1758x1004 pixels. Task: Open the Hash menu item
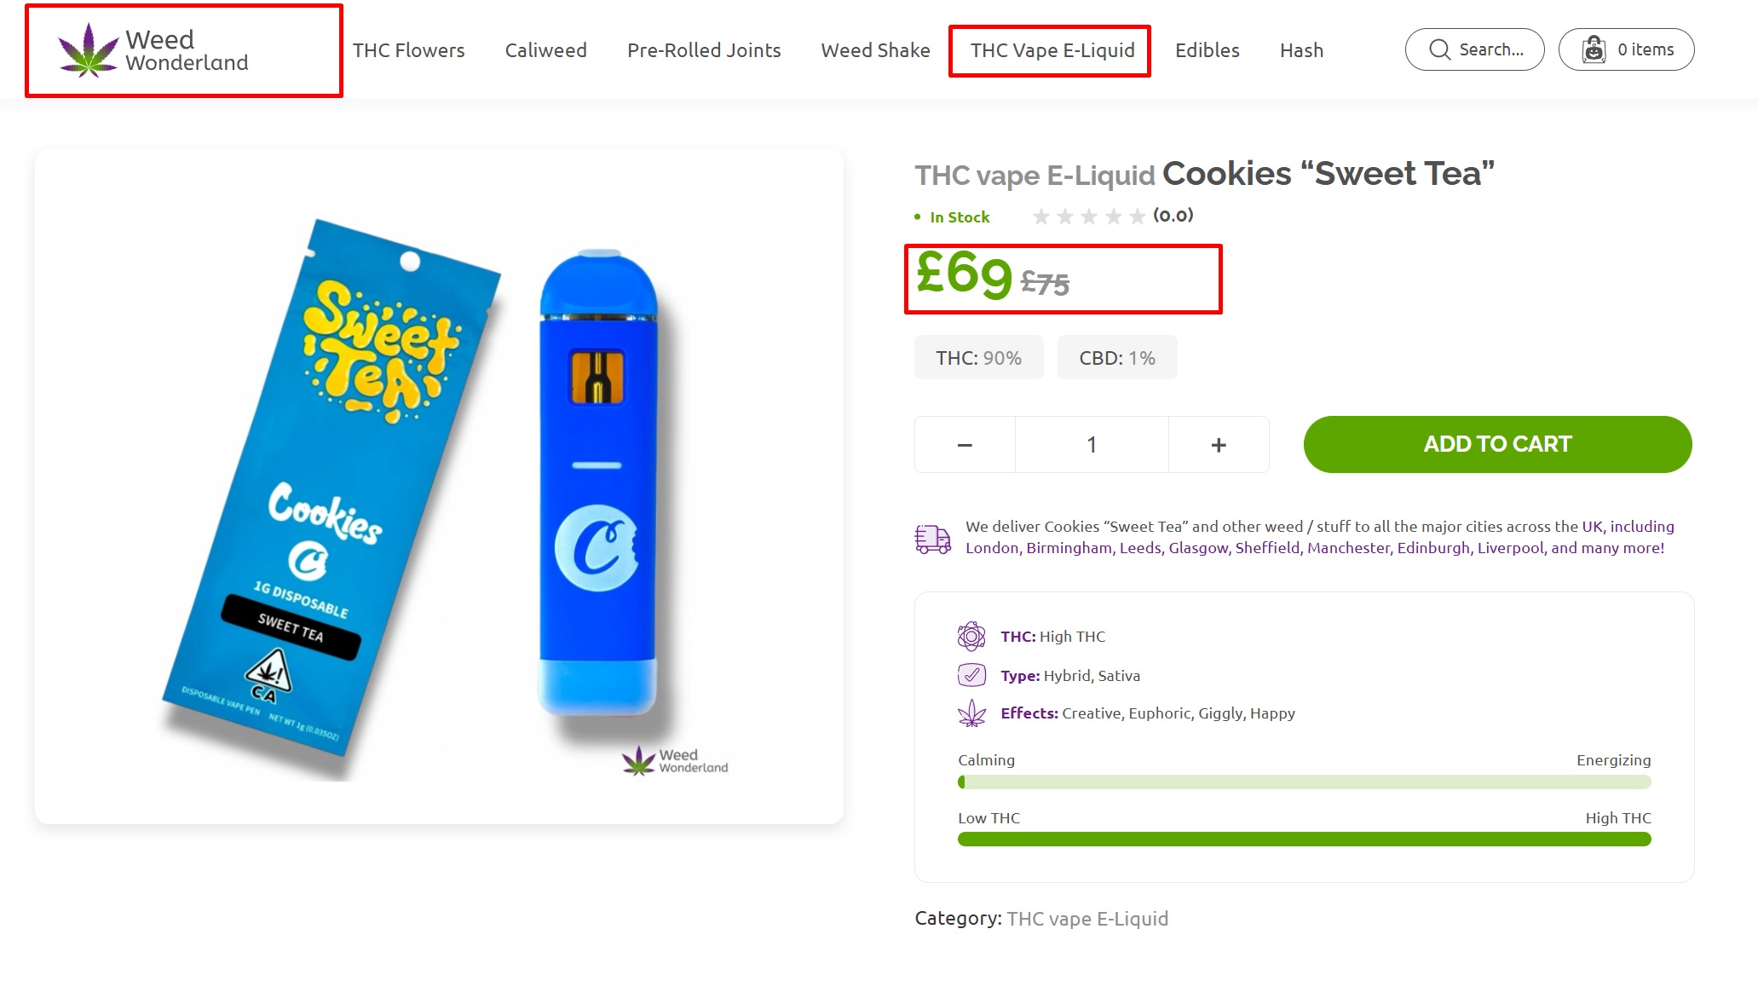coord(1301,50)
